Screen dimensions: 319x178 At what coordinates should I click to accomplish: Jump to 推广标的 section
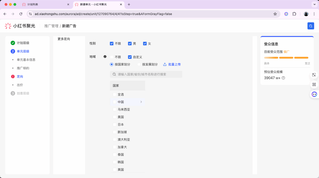pos(23,68)
